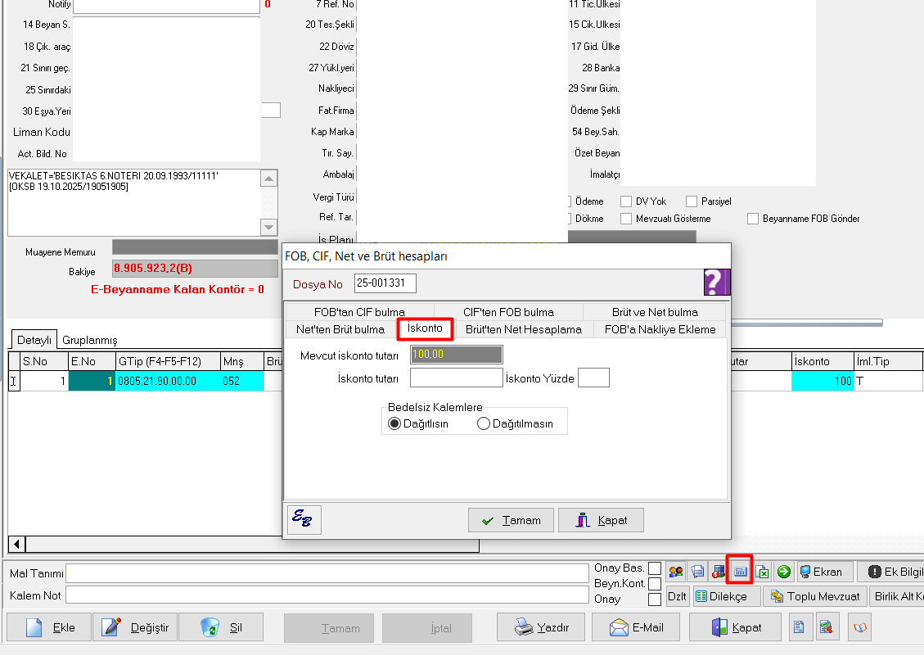Click the Excel export icon
Image resolution: width=924 pixels, height=656 pixels.
coord(762,572)
